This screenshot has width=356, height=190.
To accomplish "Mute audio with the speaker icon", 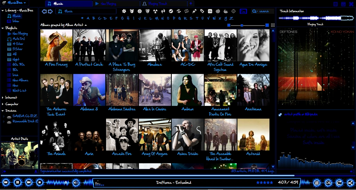I will tap(76, 182).
